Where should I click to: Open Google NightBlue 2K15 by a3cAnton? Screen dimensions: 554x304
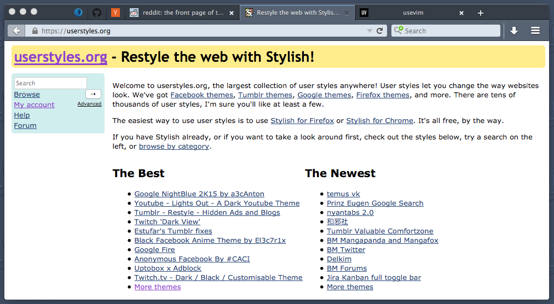tap(199, 194)
